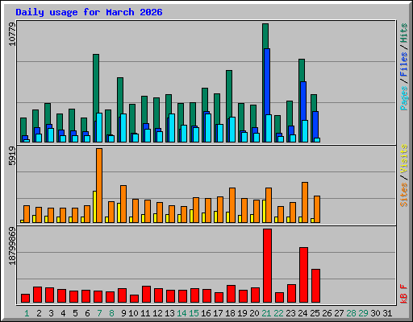Click the 10779 y-axis value
This screenshot has width=413, height=322.
point(12,34)
